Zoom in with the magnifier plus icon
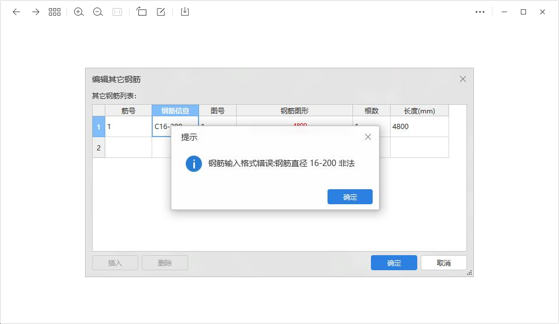The height and width of the screenshot is (324, 559). [x=79, y=12]
